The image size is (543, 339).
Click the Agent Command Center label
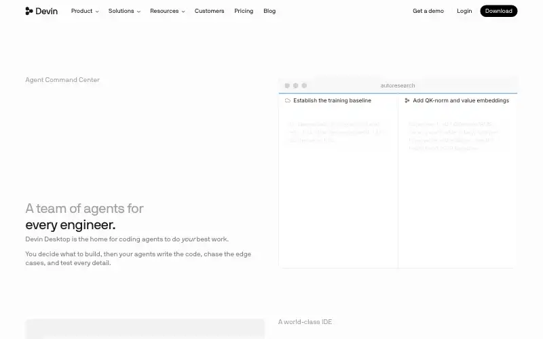62,80
